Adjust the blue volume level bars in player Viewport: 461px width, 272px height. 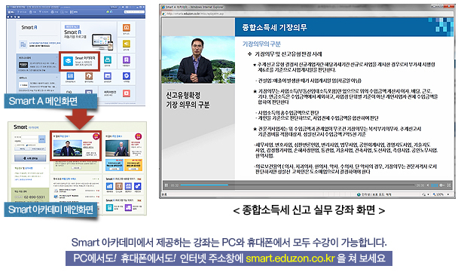coord(434,185)
